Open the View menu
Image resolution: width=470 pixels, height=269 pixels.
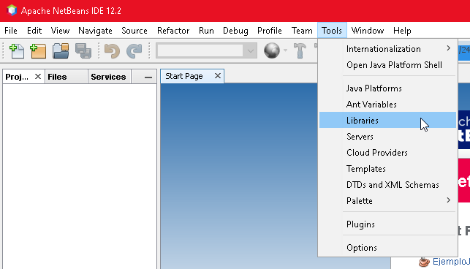coord(60,31)
